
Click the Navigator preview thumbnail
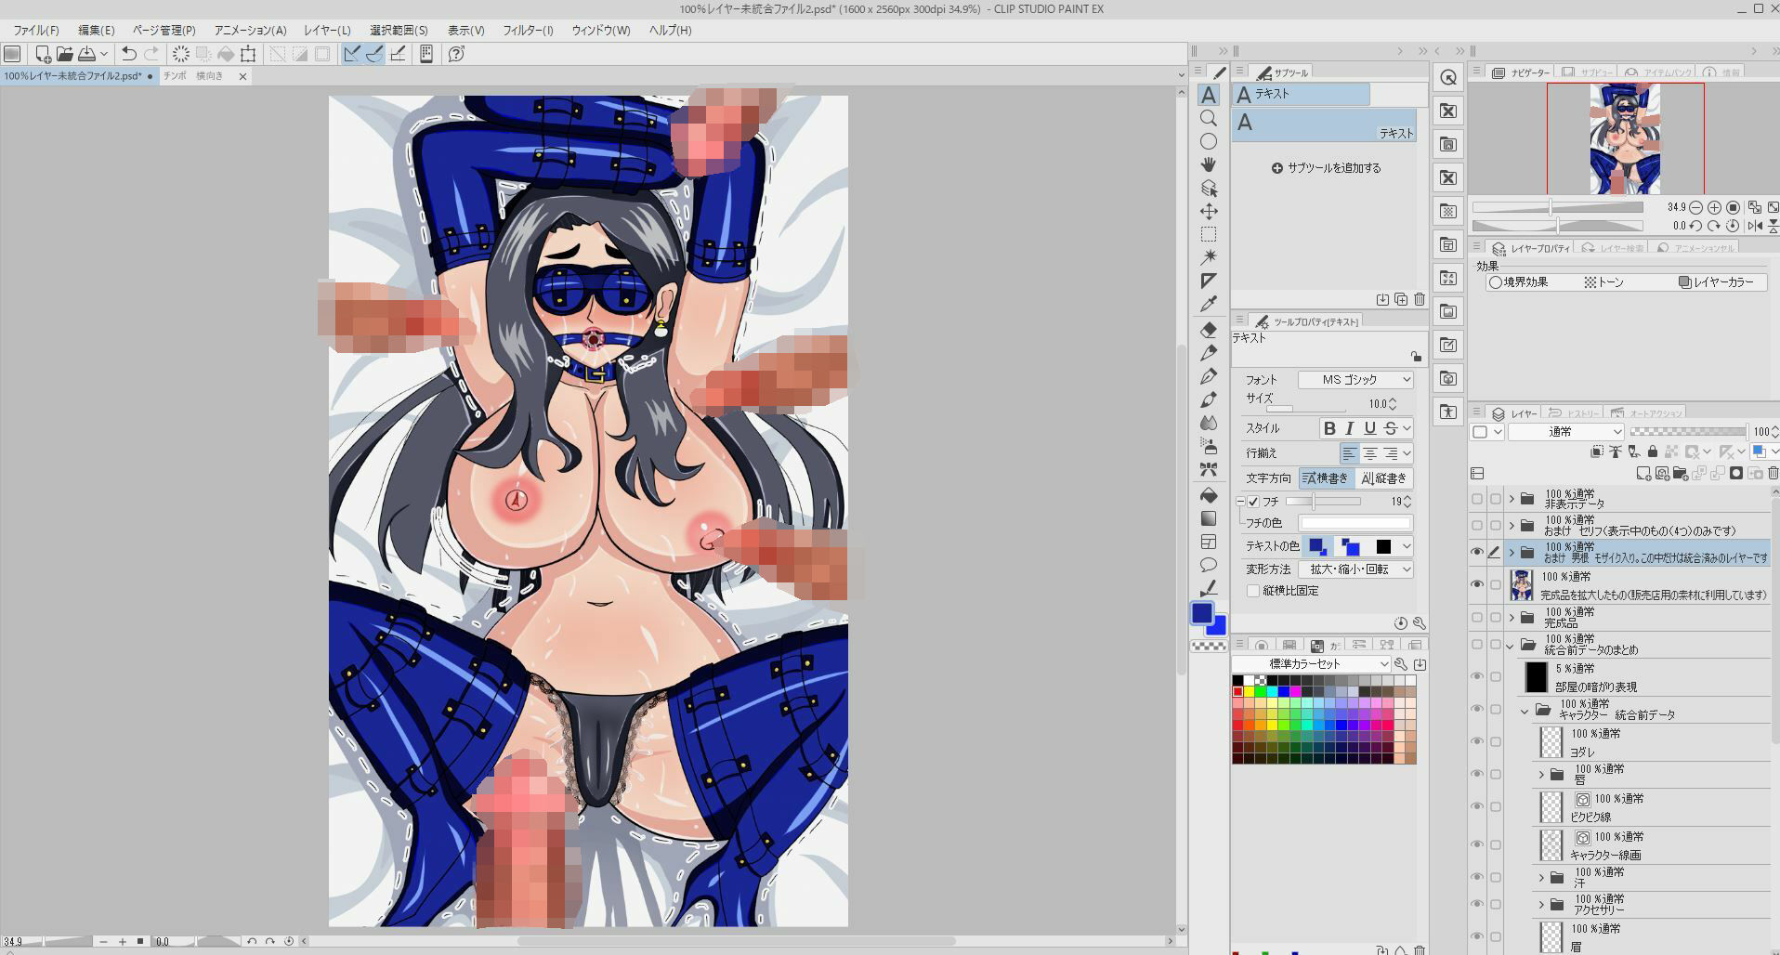(1624, 138)
